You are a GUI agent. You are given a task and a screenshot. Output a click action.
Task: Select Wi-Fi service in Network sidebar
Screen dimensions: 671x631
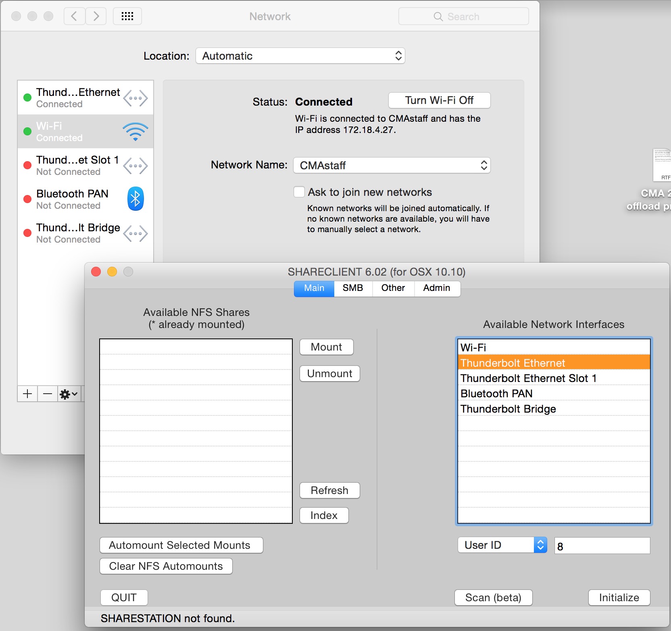[85, 132]
